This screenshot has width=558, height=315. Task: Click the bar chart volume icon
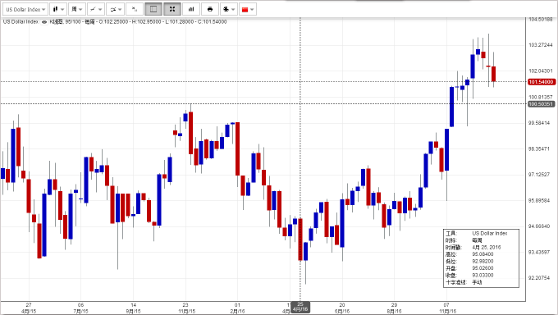point(191,9)
